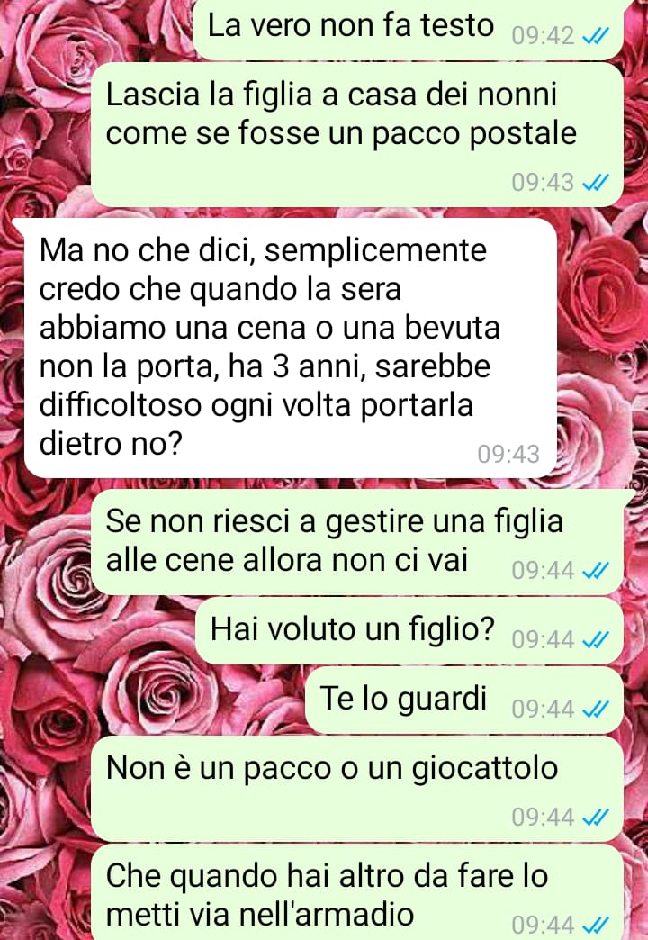The image size is (648, 940).
Task: Tap read ticks on 'alle cene' message
Action: 595,570
